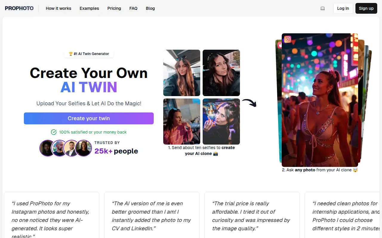Open the How it works page
The height and width of the screenshot is (238, 382).
(x=58, y=8)
